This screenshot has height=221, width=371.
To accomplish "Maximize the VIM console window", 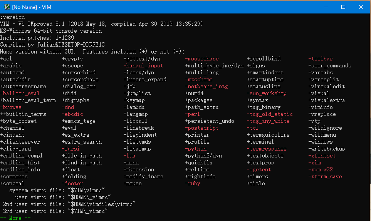I will click(x=343, y=7).
